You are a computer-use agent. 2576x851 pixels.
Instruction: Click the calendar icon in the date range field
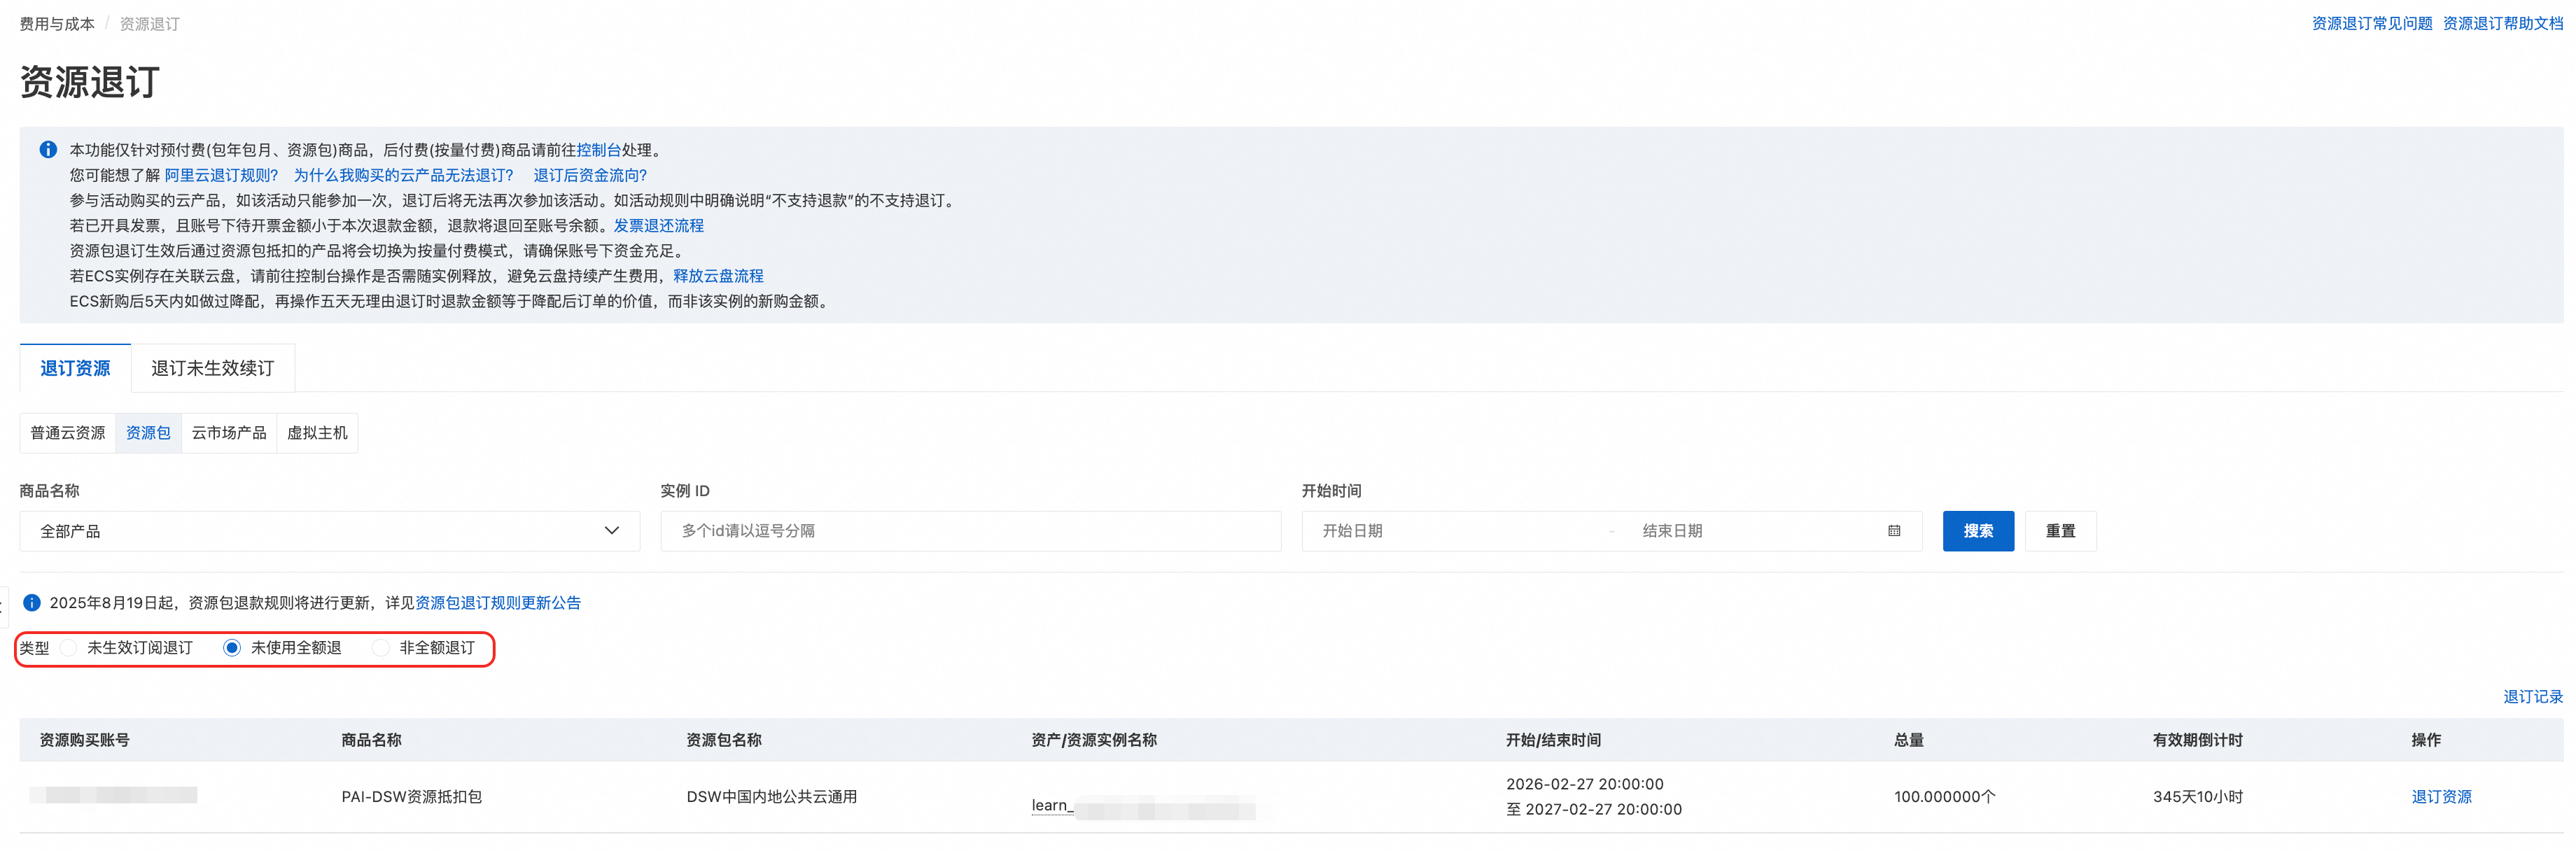(x=1894, y=531)
